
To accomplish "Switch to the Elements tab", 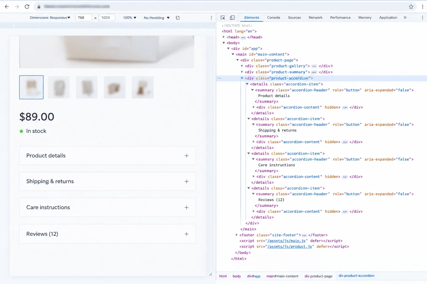I will click(252, 17).
